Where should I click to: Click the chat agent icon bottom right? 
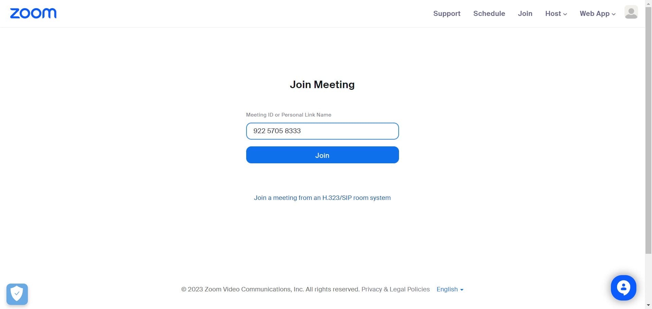(x=623, y=288)
